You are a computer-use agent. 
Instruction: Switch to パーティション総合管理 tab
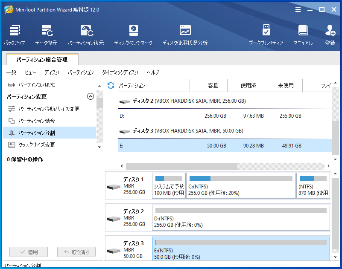point(42,59)
